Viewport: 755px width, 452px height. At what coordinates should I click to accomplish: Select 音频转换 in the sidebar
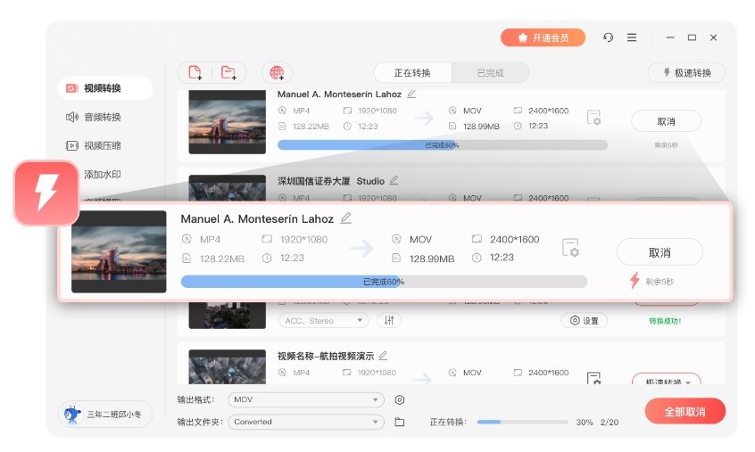pyautogui.click(x=94, y=117)
